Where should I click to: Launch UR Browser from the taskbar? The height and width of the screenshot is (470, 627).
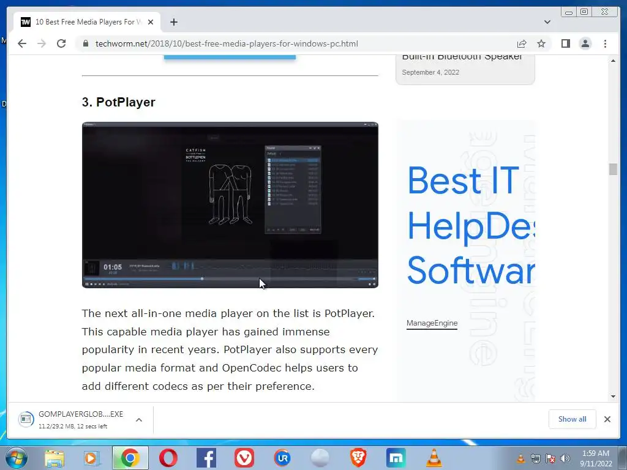coord(282,458)
